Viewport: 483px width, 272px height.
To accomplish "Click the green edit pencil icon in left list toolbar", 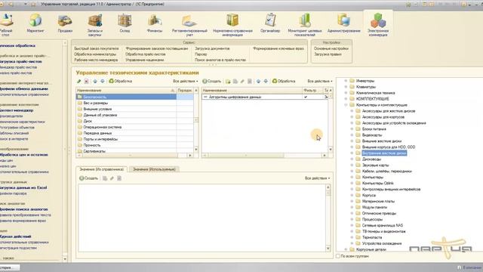I will tap(78, 81).
